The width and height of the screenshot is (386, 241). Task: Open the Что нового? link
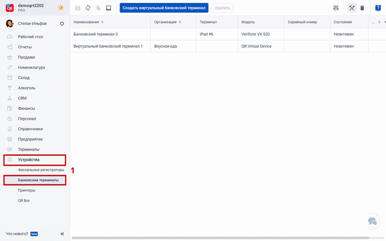pos(17,234)
